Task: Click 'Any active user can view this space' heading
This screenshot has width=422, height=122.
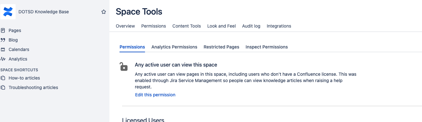Action: [x=176, y=65]
